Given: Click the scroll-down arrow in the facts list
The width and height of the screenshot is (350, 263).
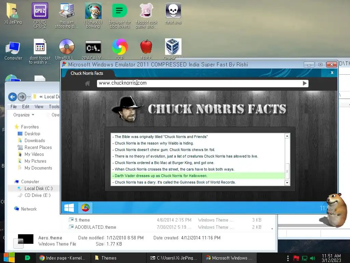Looking at the screenshot, I should click(287, 183).
